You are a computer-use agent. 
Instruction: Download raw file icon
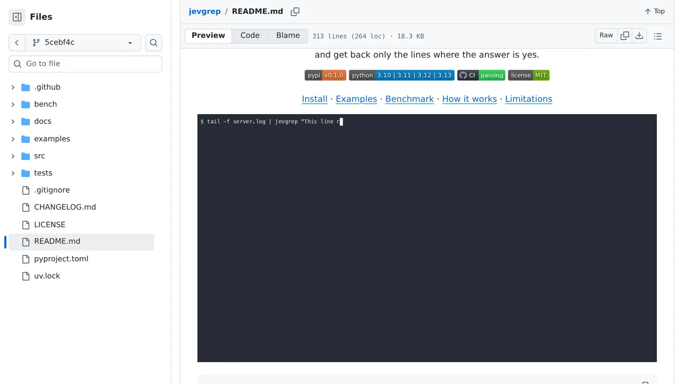pyautogui.click(x=639, y=36)
